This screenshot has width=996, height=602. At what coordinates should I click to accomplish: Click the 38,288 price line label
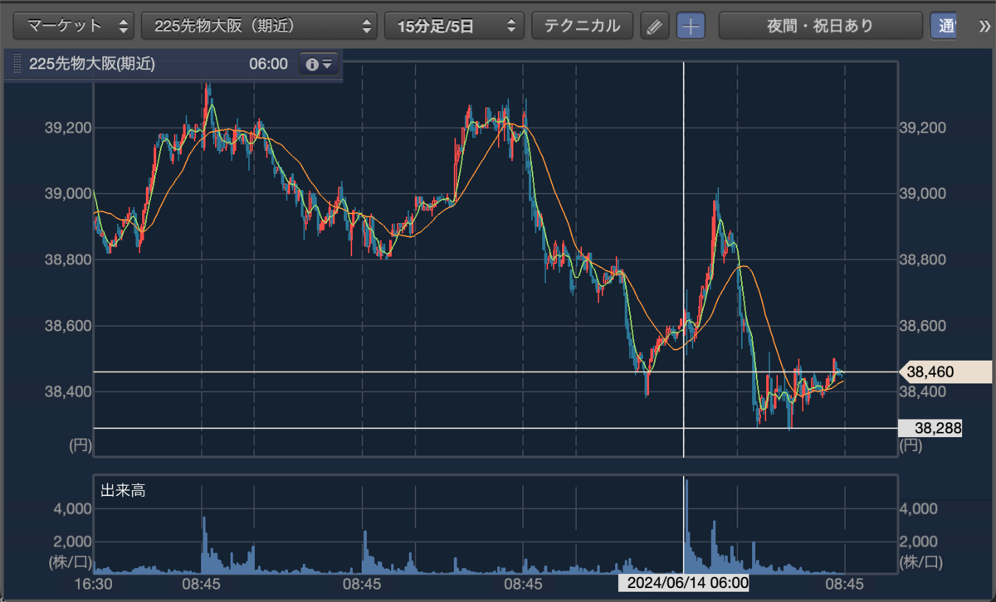930,429
